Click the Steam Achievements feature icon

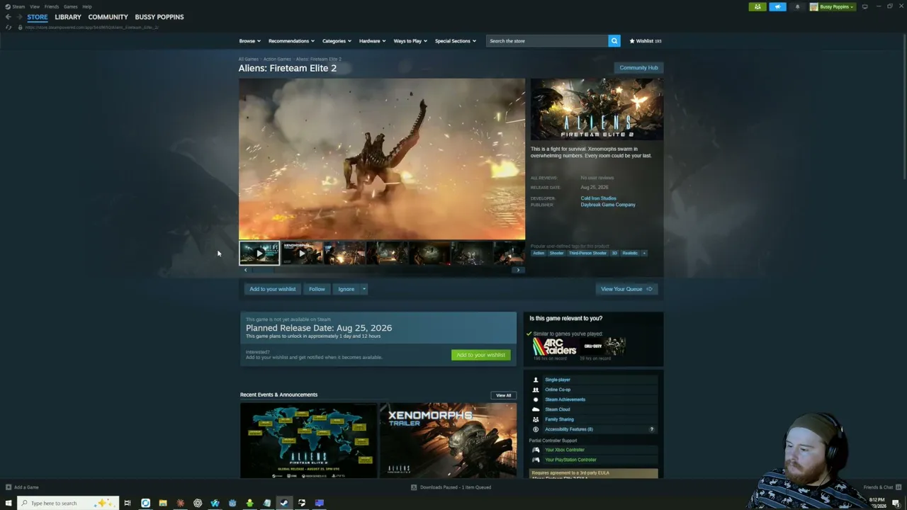click(x=536, y=399)
